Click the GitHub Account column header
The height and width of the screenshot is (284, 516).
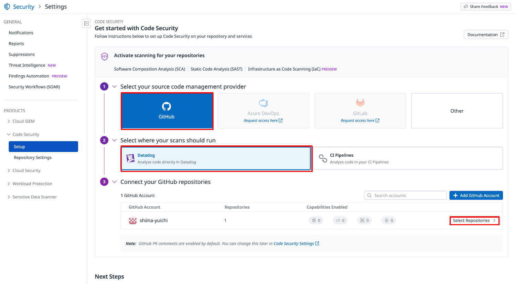pyautogui.click(x=144, y=207)
